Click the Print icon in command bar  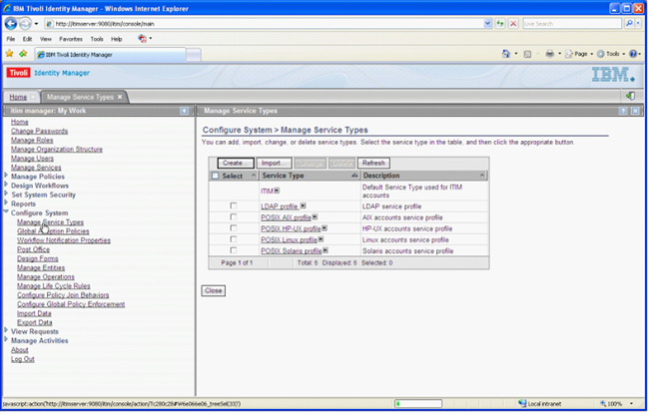[x=550, y=54]
